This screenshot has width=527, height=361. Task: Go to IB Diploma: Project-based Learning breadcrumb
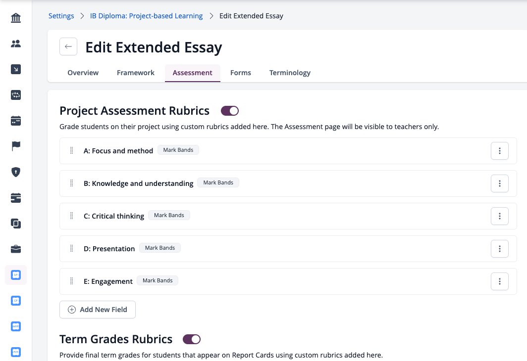tap(146, 16)
